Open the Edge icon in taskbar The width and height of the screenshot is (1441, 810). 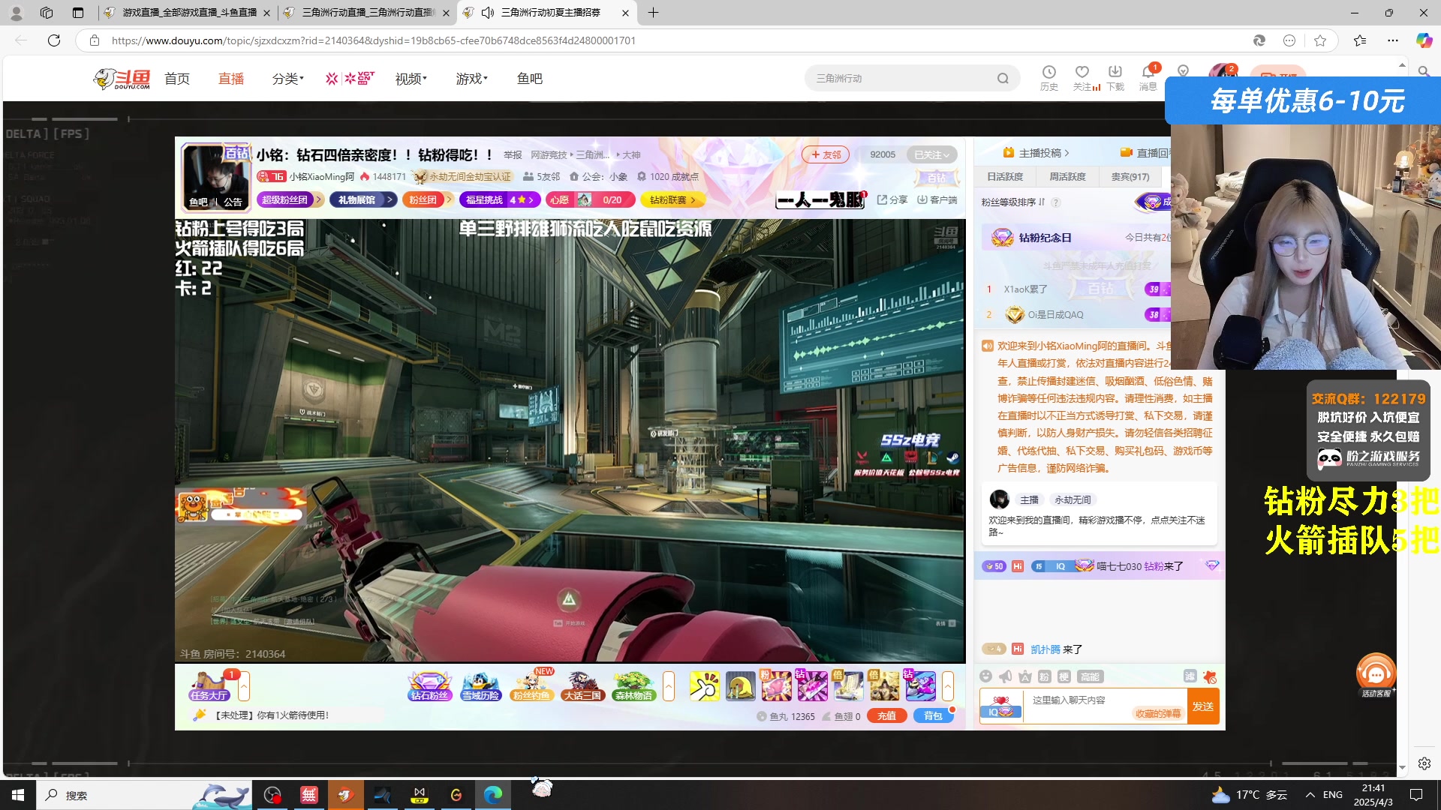[493, 795]
